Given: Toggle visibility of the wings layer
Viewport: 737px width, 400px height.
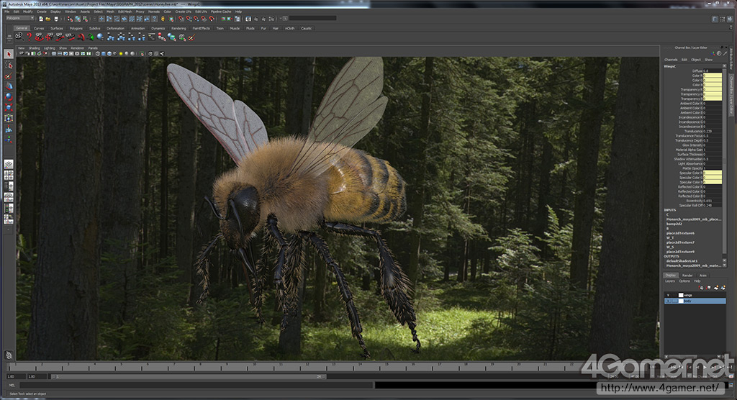Looking at the screenshot, I should point(668,295).
